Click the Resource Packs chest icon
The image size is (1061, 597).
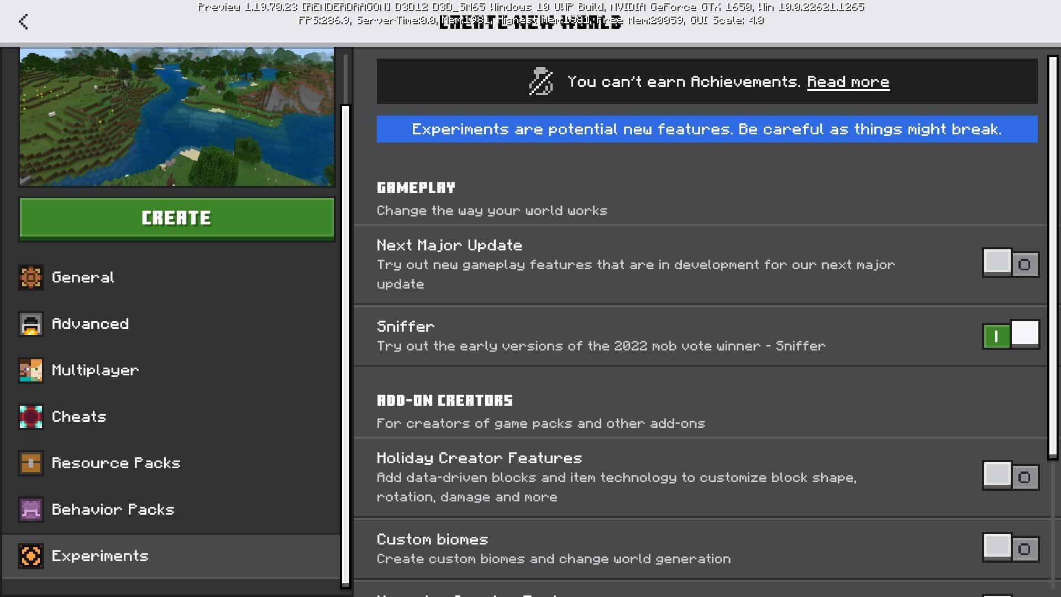click(31, 463)
